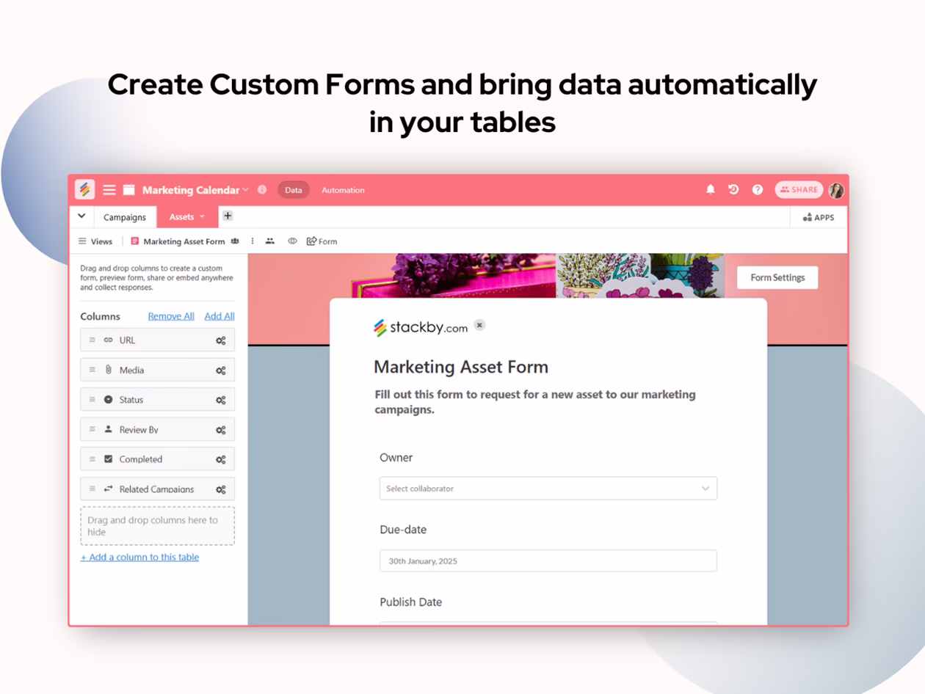
Task: Click the Media column drag handle
Action: point(92,370)
